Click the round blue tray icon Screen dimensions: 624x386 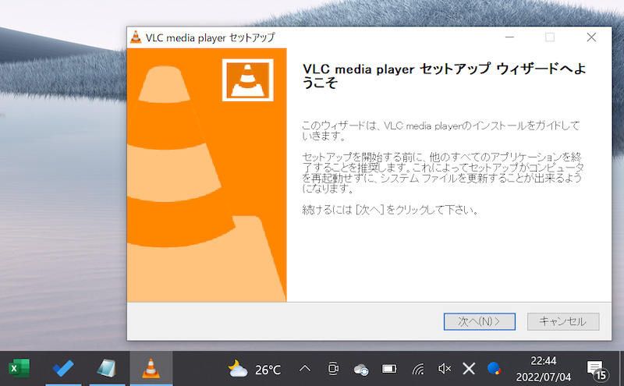494,369
